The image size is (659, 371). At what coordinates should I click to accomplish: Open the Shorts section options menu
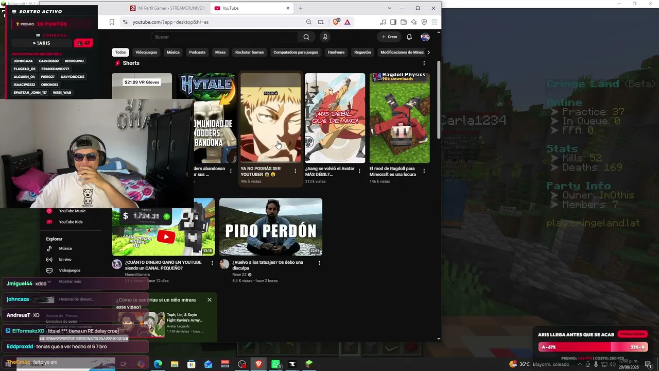point(424,63)
